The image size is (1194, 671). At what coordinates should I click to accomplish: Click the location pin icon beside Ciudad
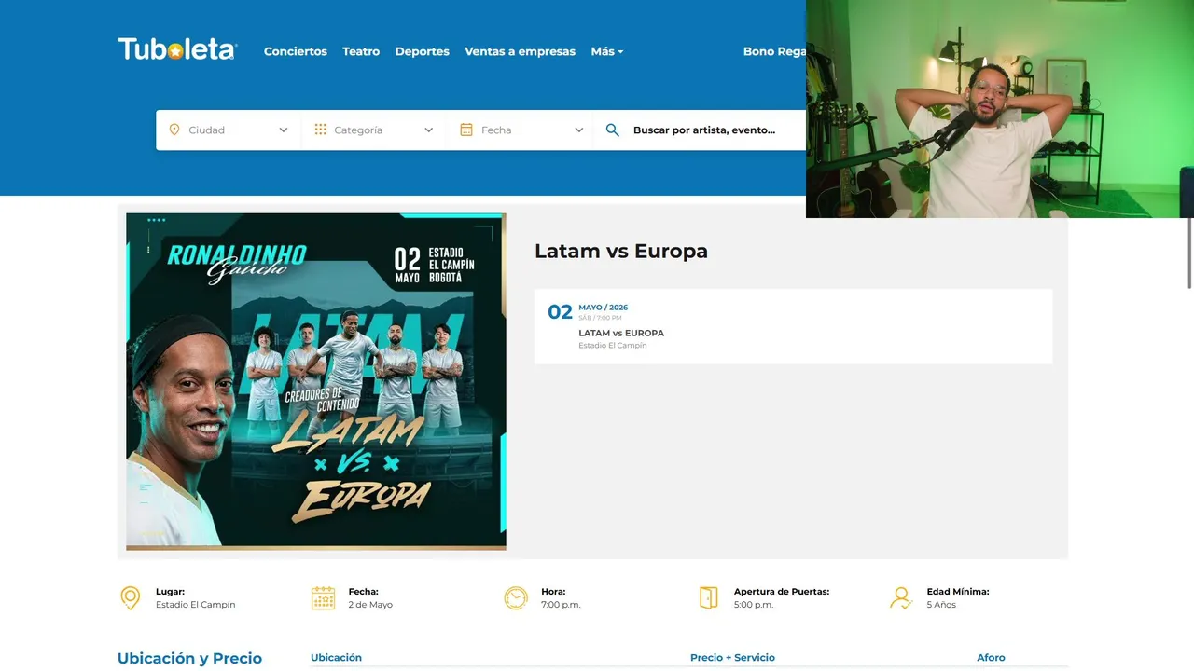174,130
